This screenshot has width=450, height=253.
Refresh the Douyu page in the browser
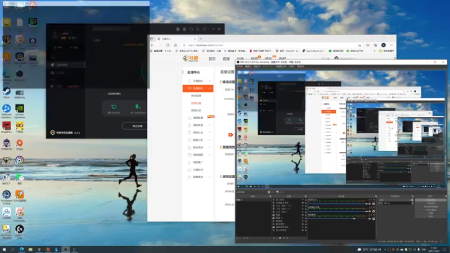pos(168,45)
